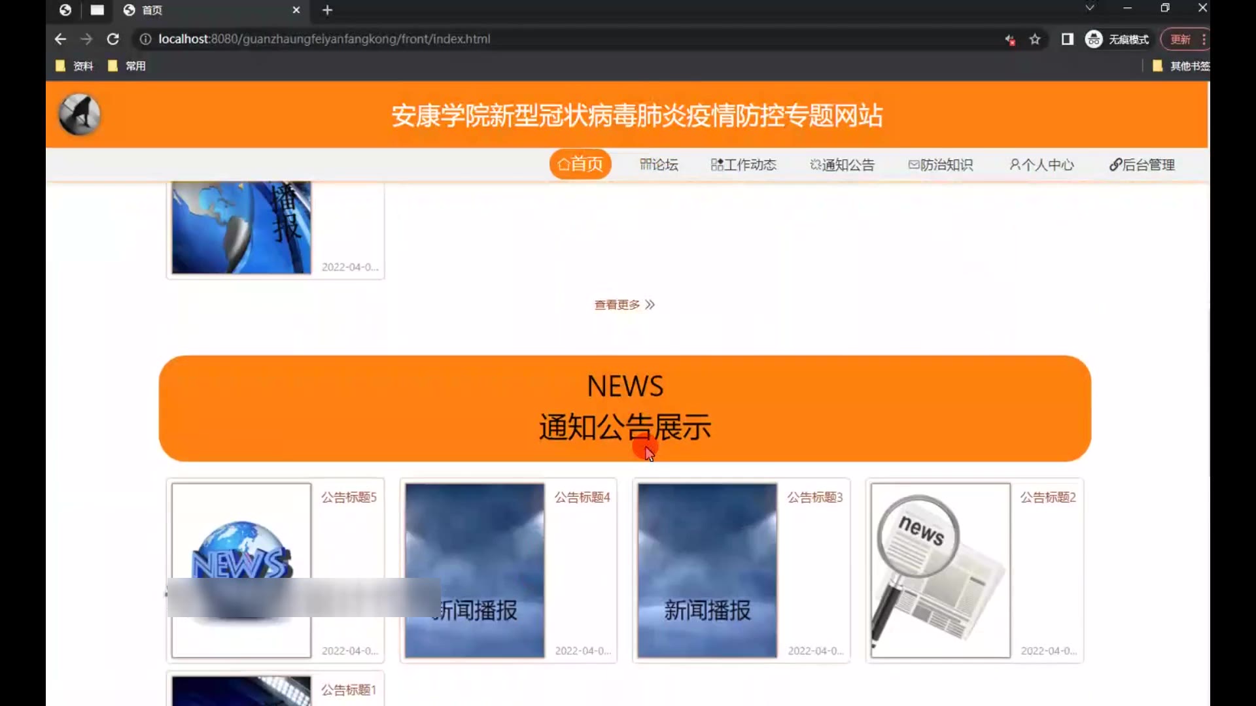Click the site information icon

145,39
